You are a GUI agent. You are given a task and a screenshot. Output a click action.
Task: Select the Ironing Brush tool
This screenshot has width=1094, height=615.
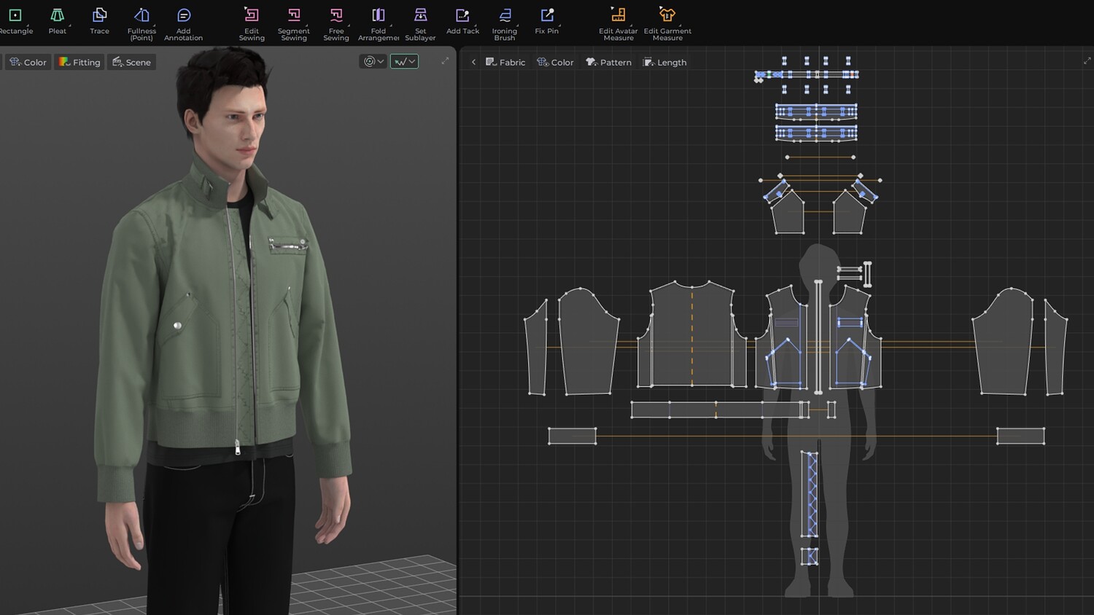(505, 24)
